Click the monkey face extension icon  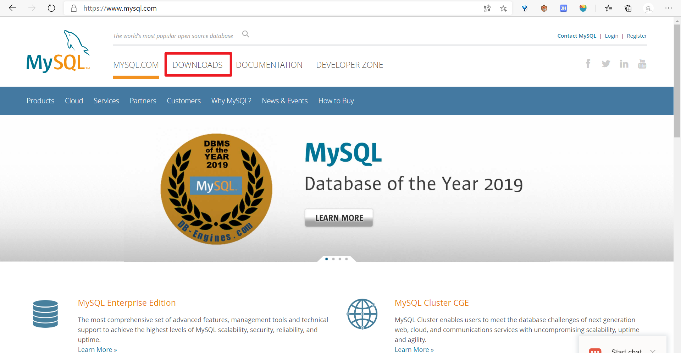[x=544, y=8]
